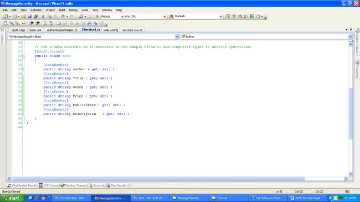Click the green Start Page icon in toolbar
Image resolution: width=360 pixels, height=202 pixels.
click(251, 17)
